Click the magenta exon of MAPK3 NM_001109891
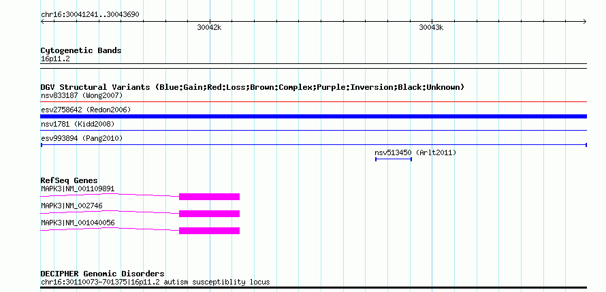 coord(210,197)
